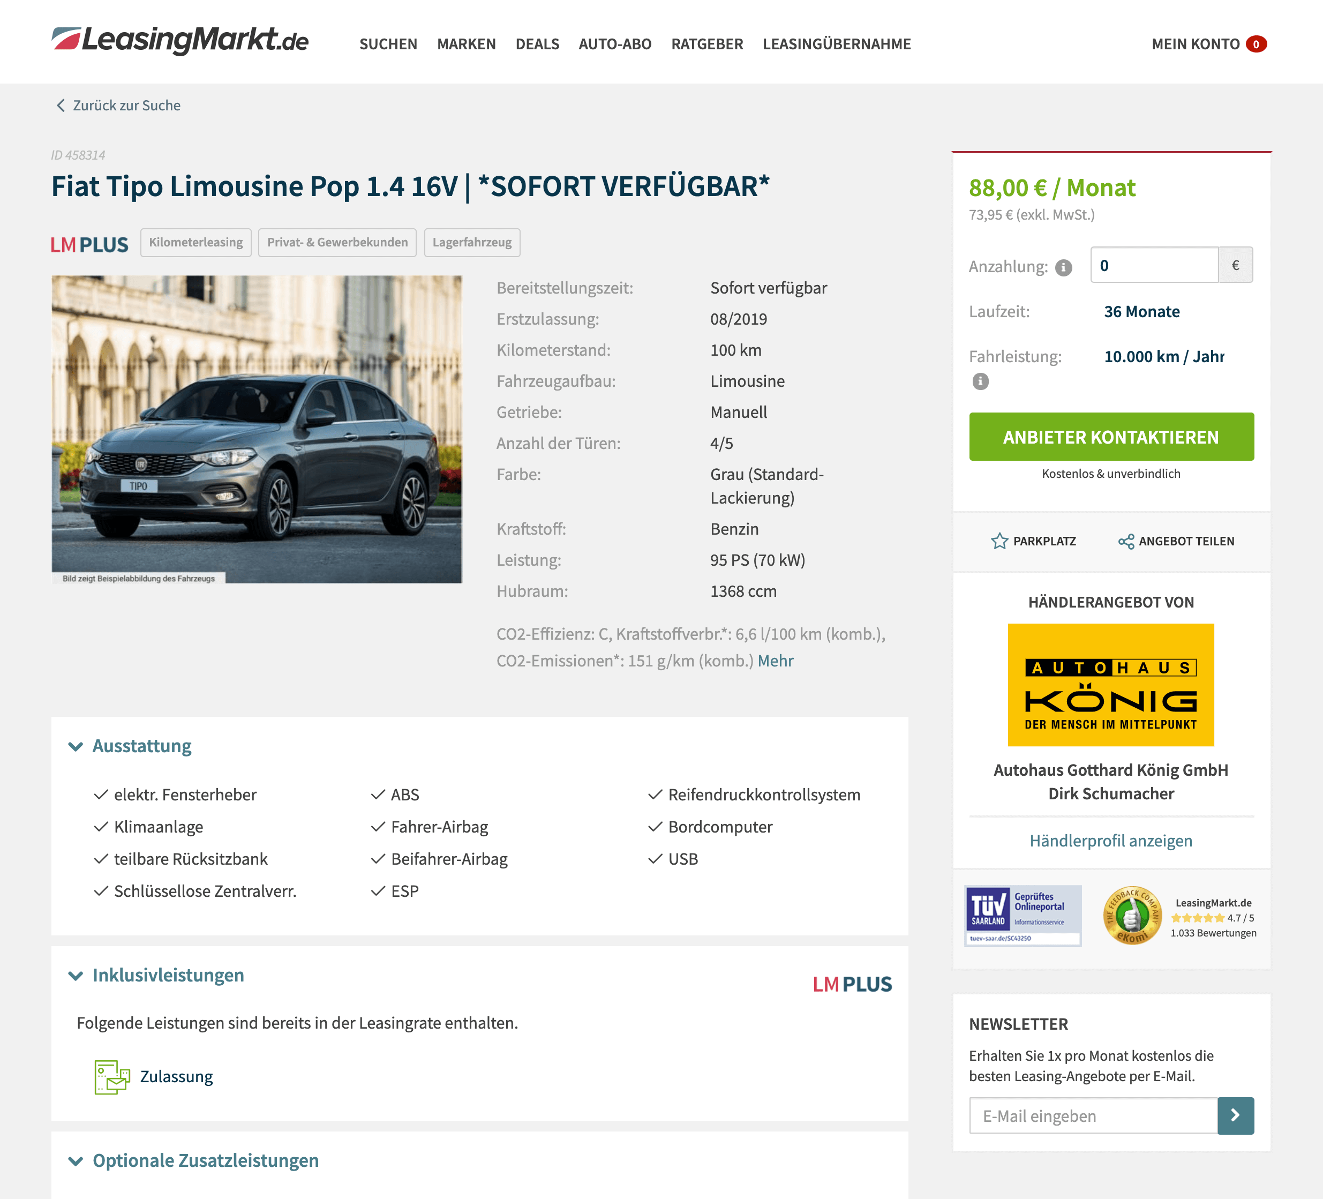Image resolution: width=1323 pixels, height=1199 pixels.
Task: Click the Zulassung service icon
Action: [111, 1076]
